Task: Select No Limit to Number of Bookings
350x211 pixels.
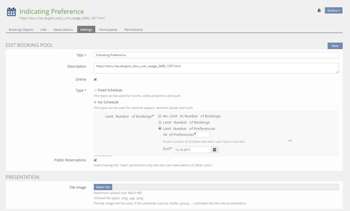Action: [x=160, y=116]
